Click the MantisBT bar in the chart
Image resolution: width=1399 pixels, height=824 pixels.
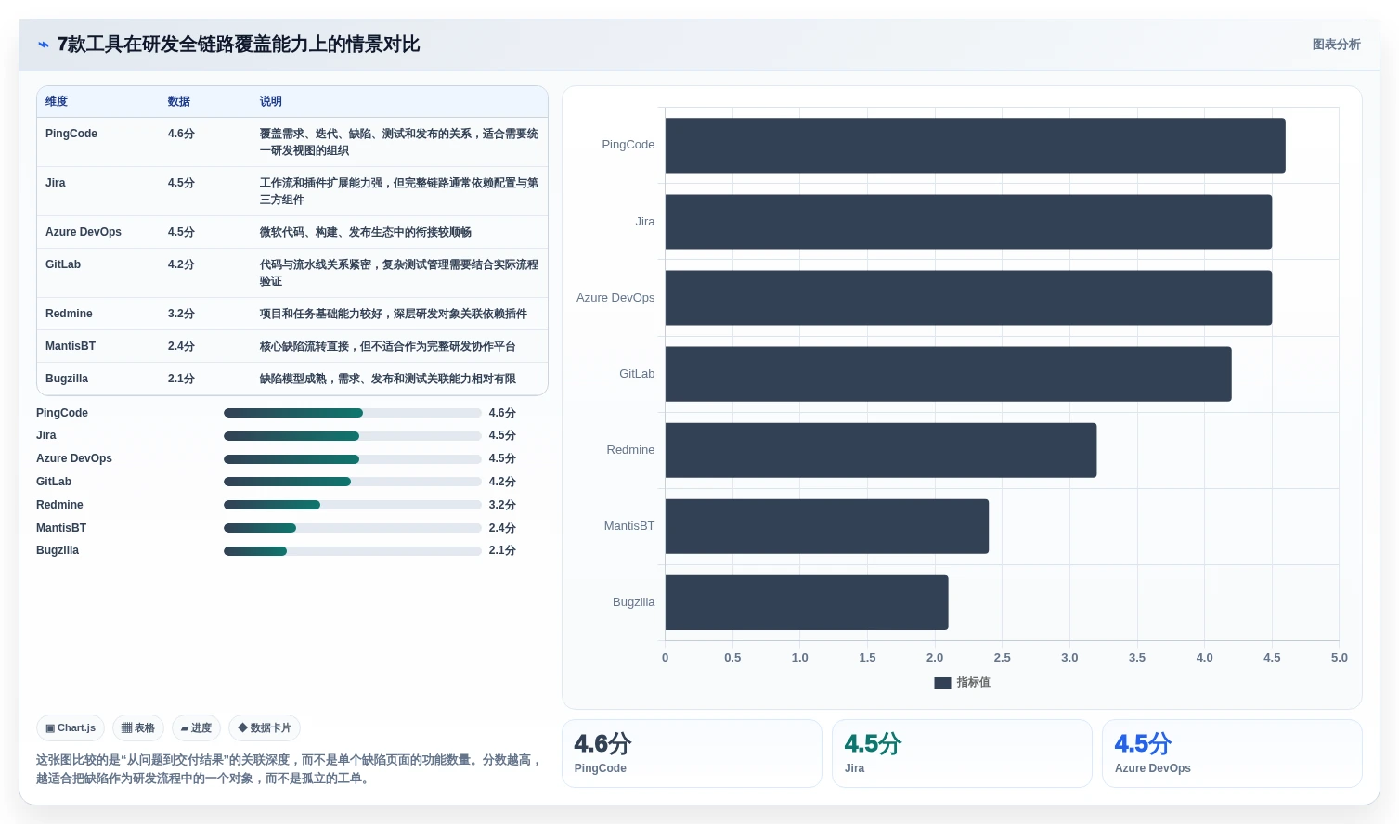pyautogui.click(x=827, y=526)
